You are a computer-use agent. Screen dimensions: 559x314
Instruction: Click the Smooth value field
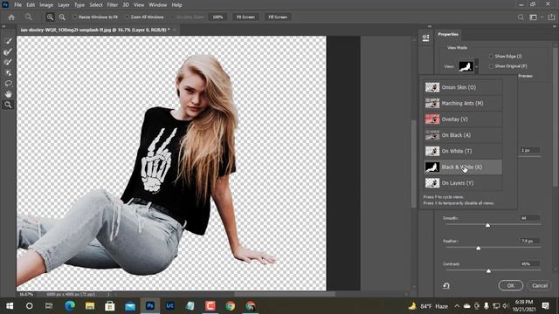click(530, 218)
